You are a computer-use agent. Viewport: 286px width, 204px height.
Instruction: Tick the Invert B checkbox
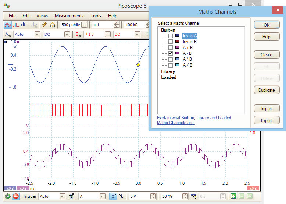[x=170, y=42]
